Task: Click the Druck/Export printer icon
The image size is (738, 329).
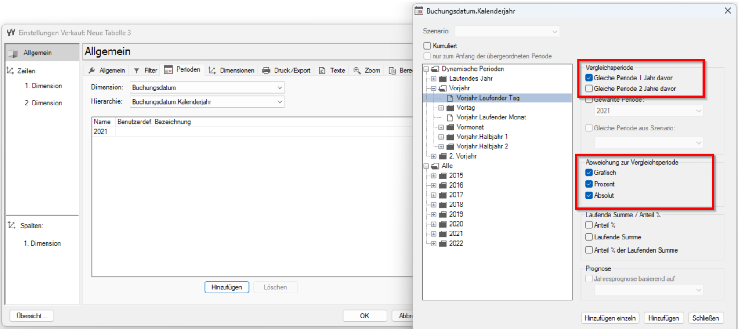Action: tap(266, 70)
